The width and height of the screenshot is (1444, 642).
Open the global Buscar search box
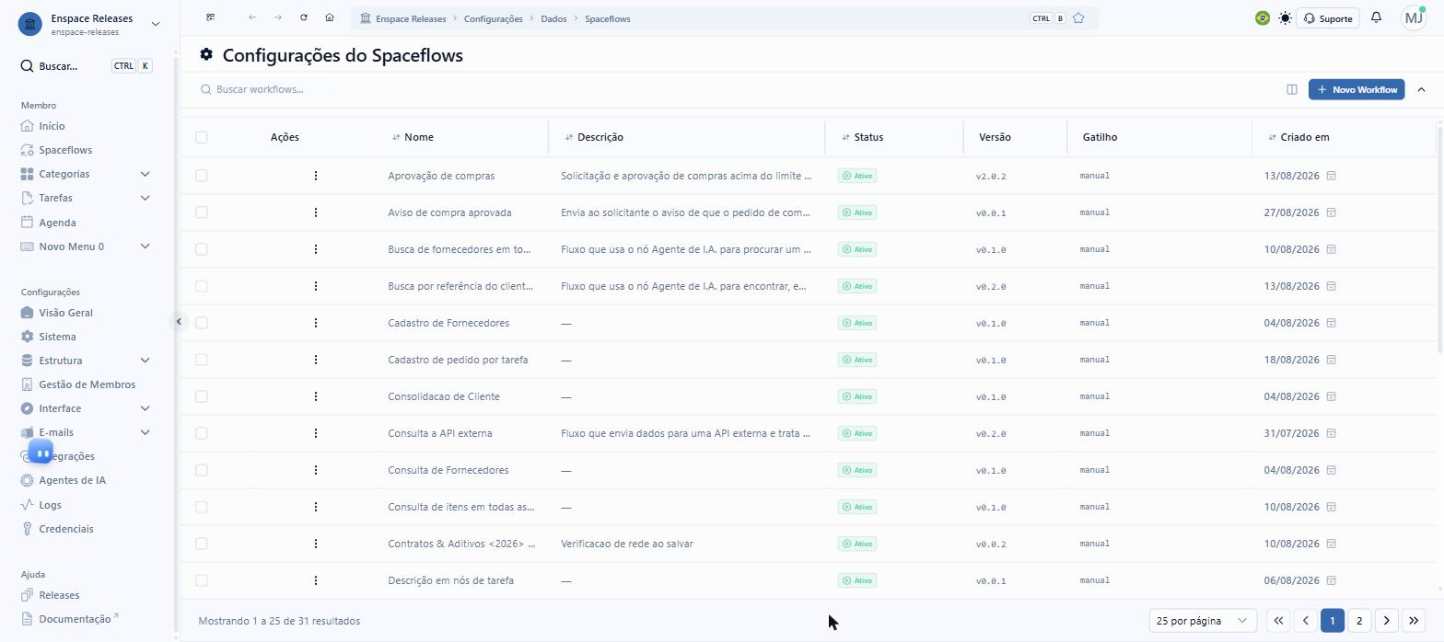[86, 66]
